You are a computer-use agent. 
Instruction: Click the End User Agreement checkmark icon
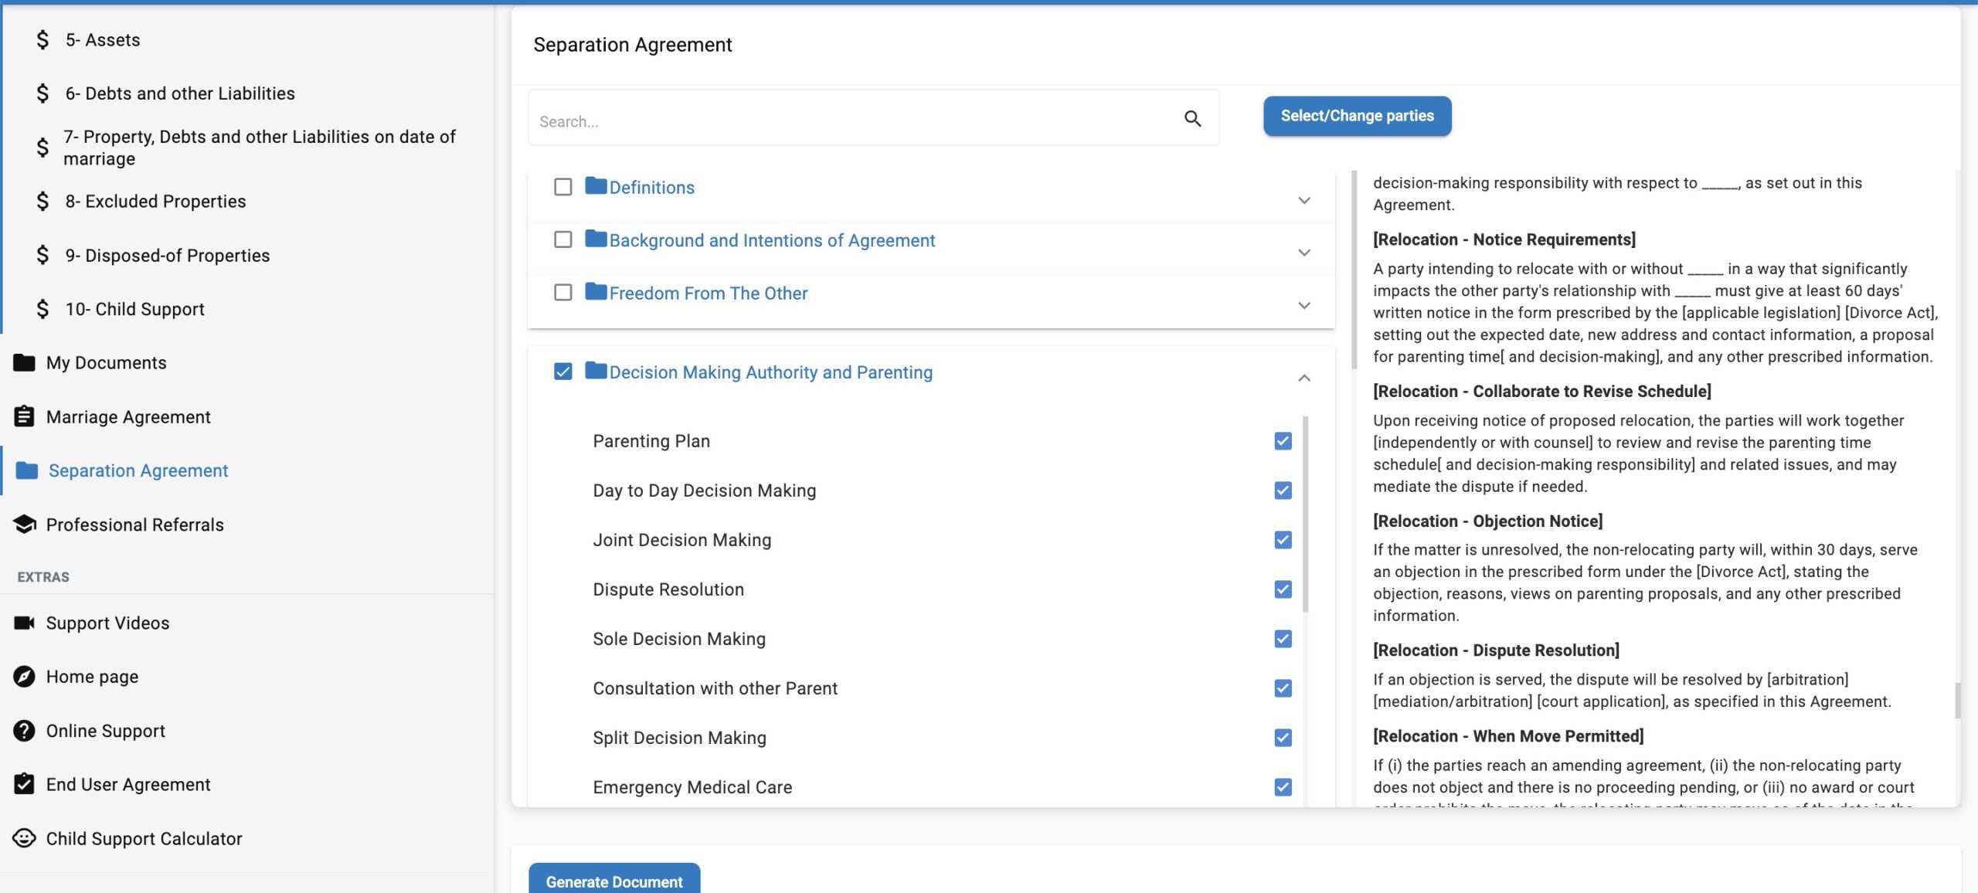coord(24,784)
